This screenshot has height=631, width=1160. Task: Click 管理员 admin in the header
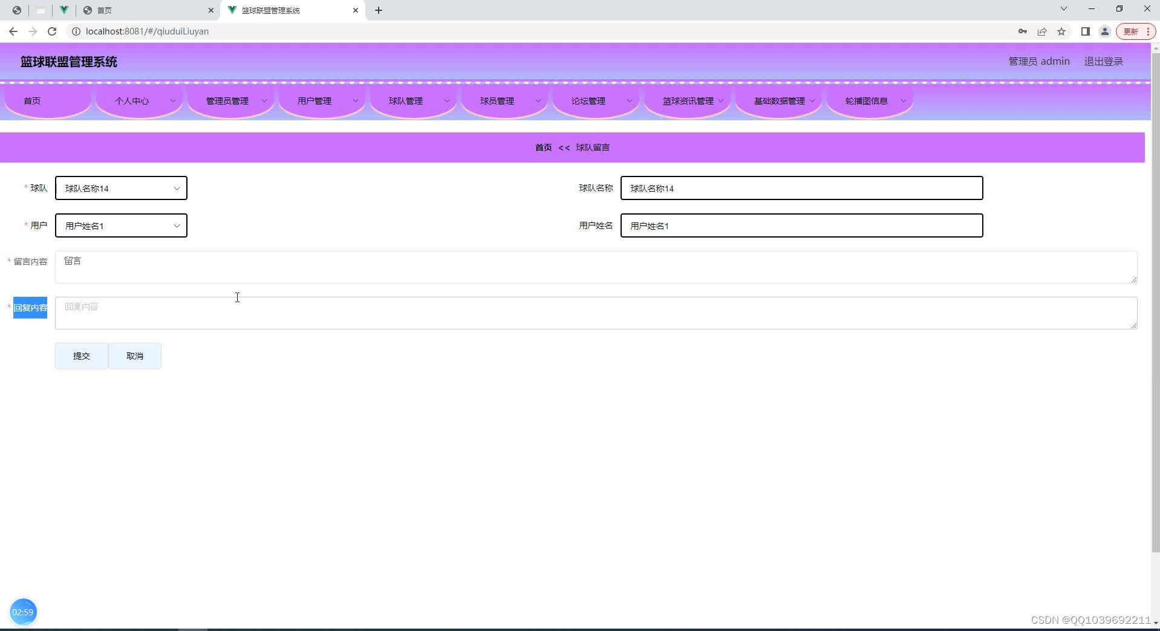[x=1039, y=62]
